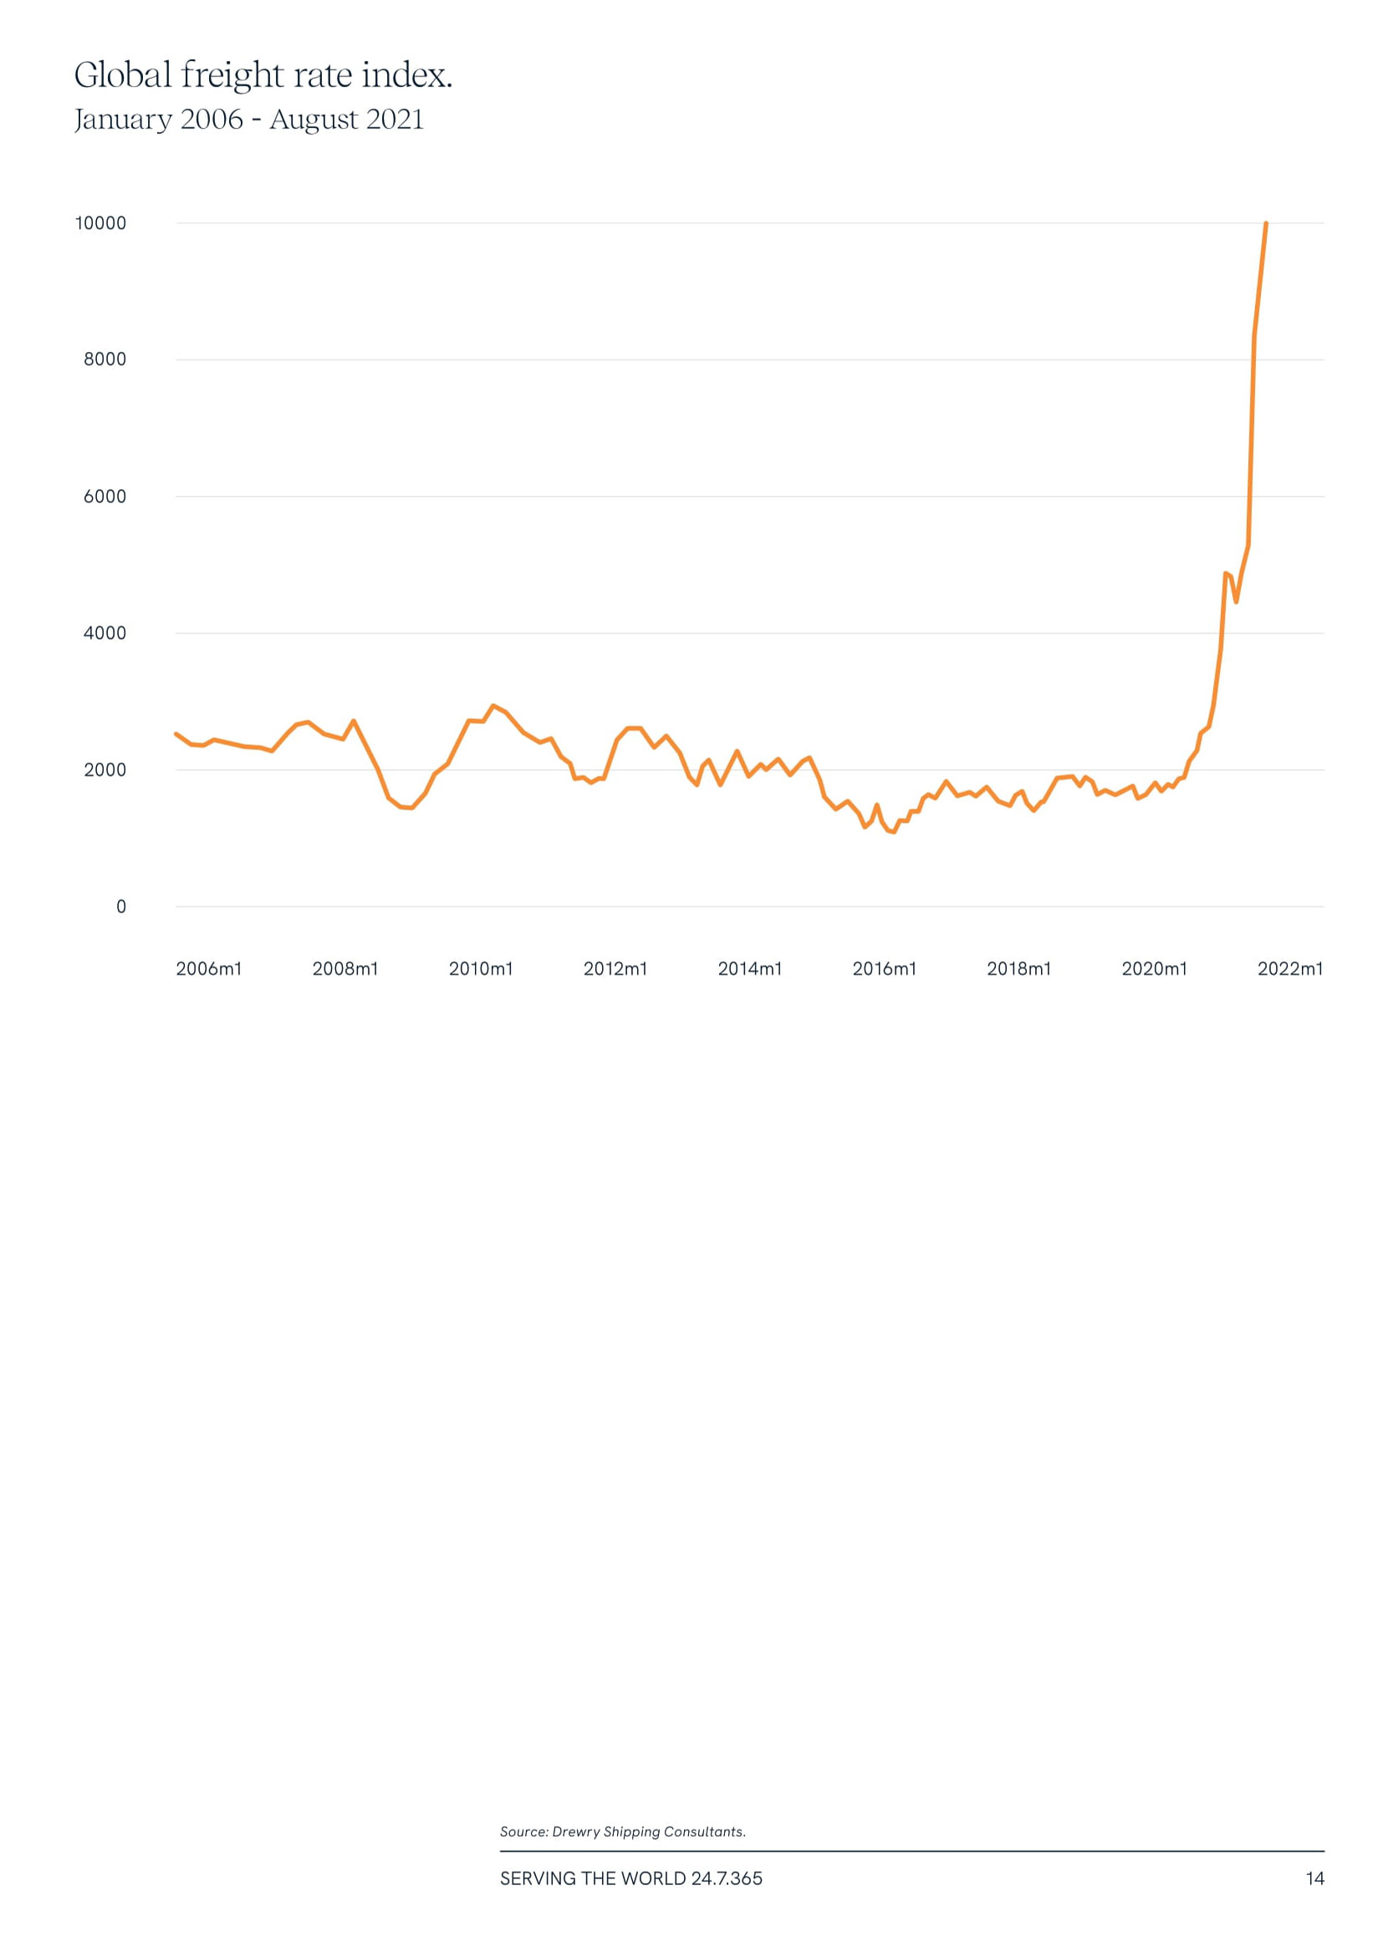Click the 6000 y-axis label
The width and height of the screenshot is (1383, 1956).
pos(105,497)
